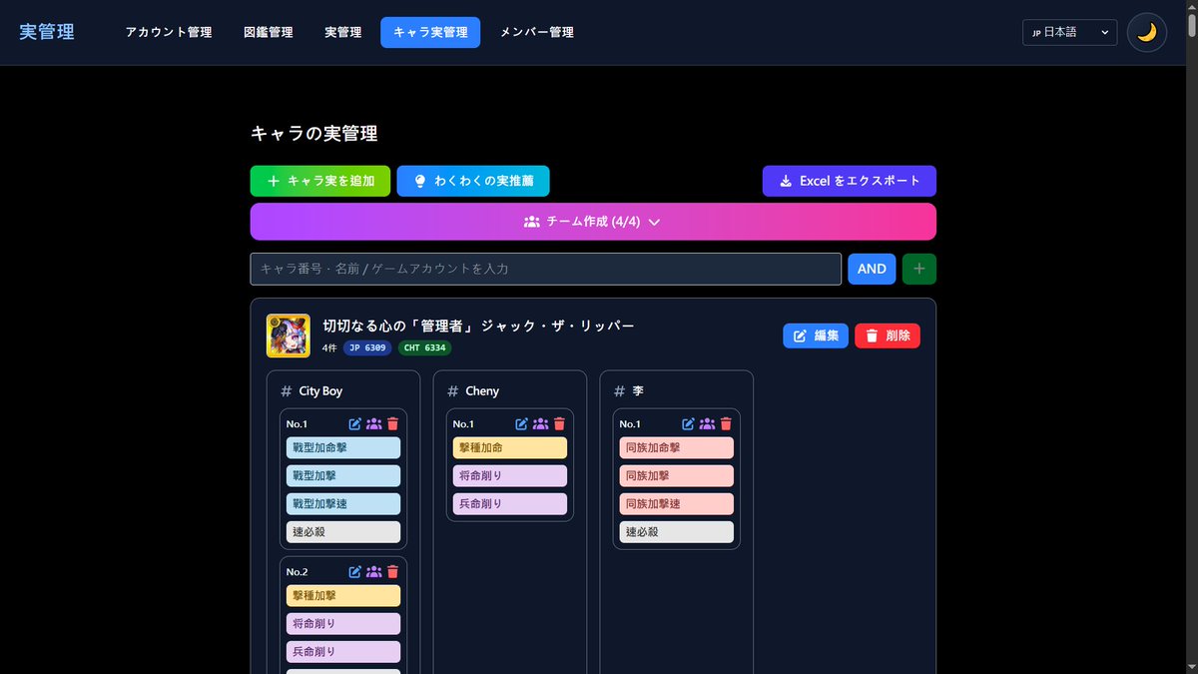This screenshot has height=674, width=1198.
Task: Select キャラ実管理 tab
Action: click(x=430, y=32)
